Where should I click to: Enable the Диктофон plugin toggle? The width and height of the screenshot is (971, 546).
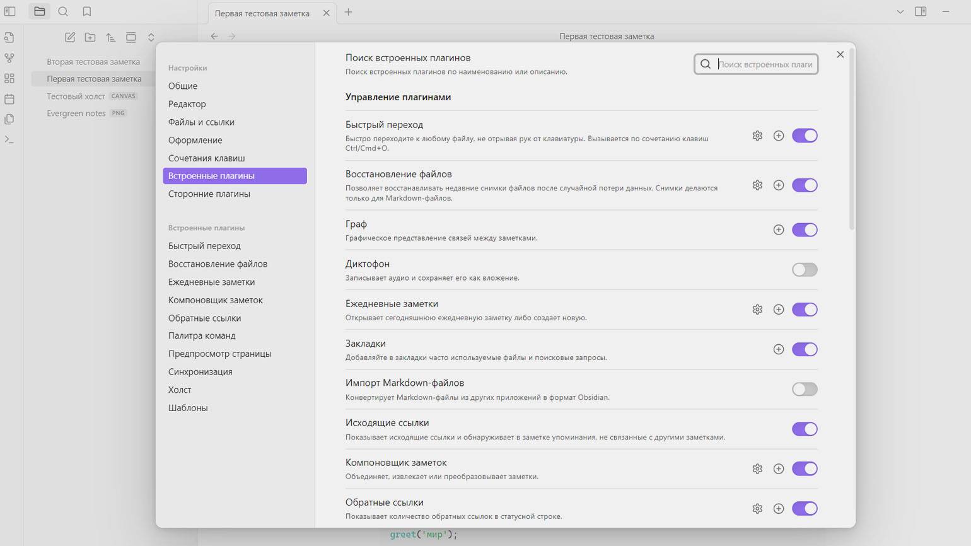click(x=805, y=270)
